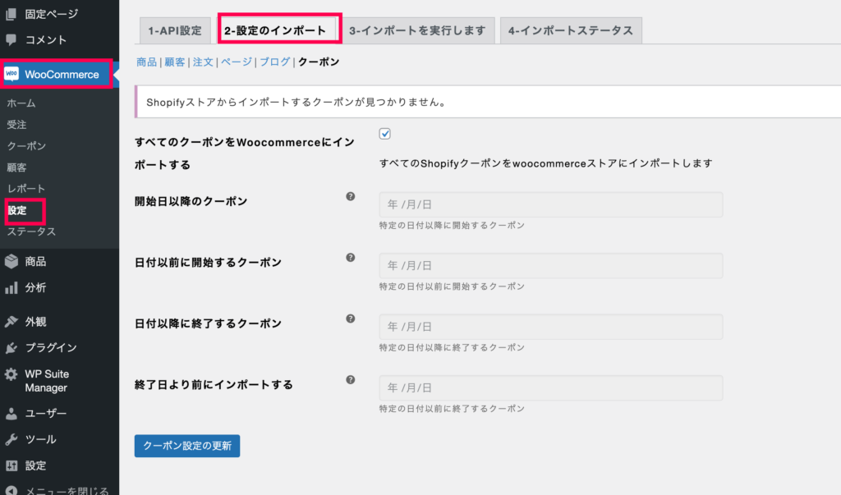Click the Shopifyストア coupon not found notice text

(x=296, y=102)
